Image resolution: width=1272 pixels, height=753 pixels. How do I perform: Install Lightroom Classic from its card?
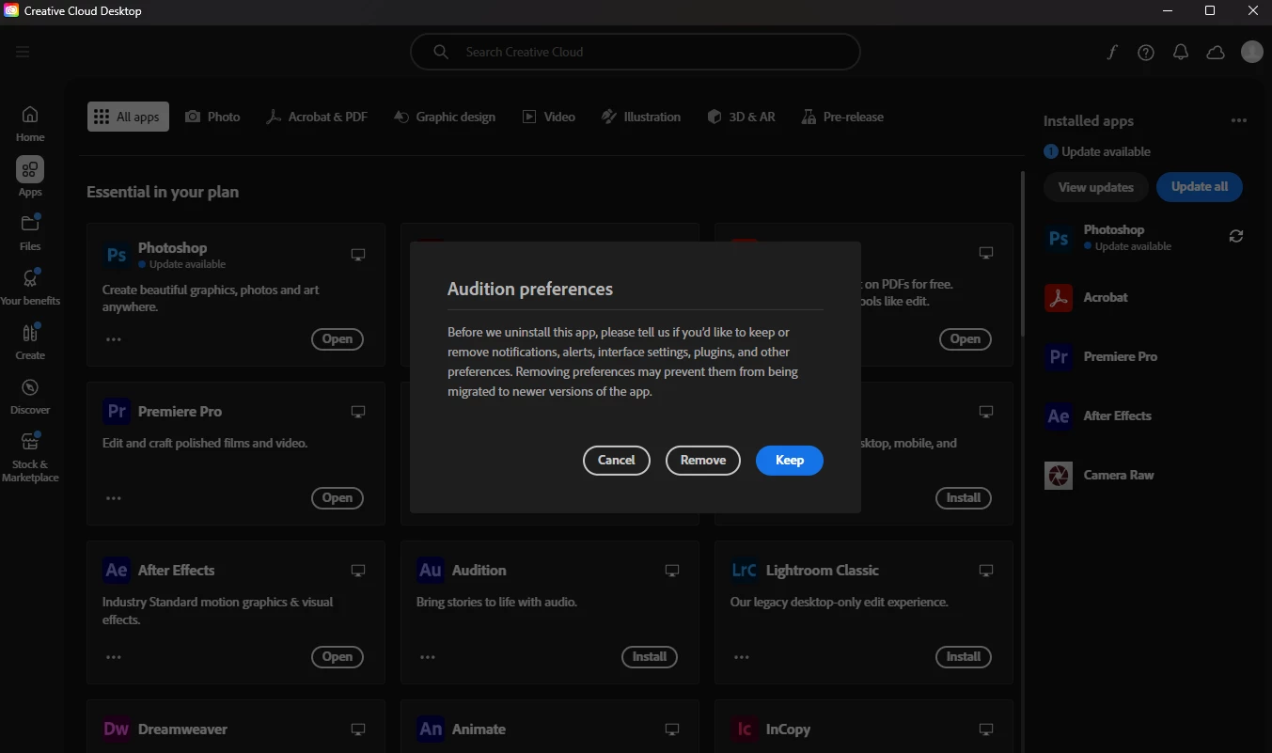pos(964,657)
